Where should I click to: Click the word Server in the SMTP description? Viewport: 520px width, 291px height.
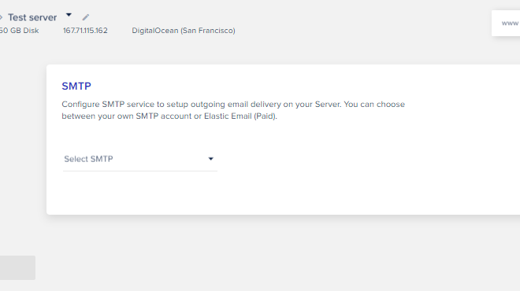coord(327,105)
